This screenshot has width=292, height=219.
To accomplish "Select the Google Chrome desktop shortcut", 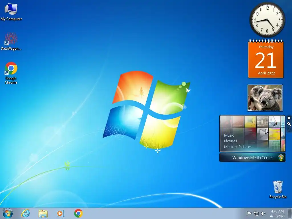I will point(11,73).
